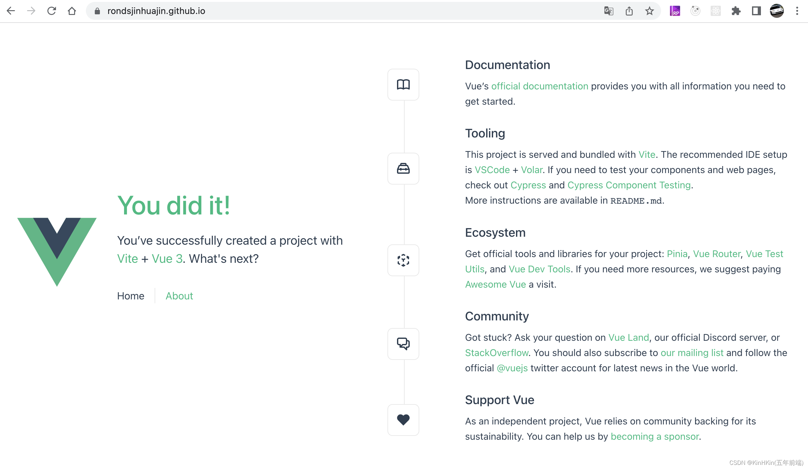Open the Extensions puzzle menu

[x=736, y=11]
